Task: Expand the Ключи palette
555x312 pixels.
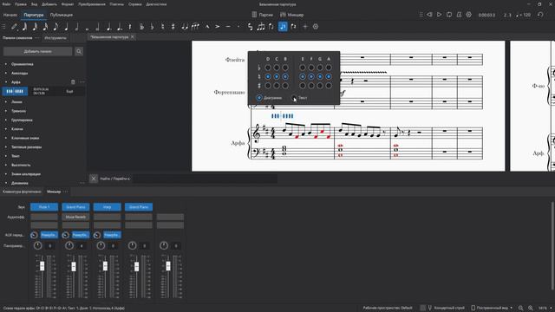Action: 6,129
